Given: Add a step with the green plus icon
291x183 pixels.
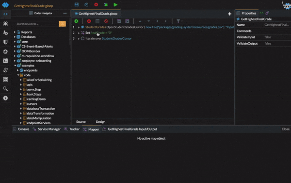Looking at the screenshot, I should pos(76,21).
